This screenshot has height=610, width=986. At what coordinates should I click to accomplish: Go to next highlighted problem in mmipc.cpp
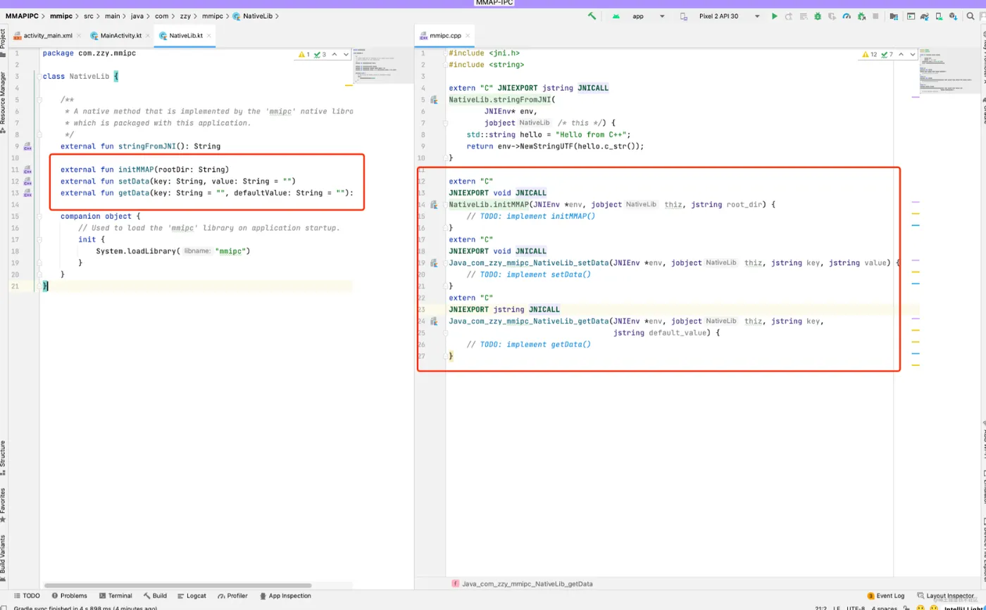coord(913,54)
